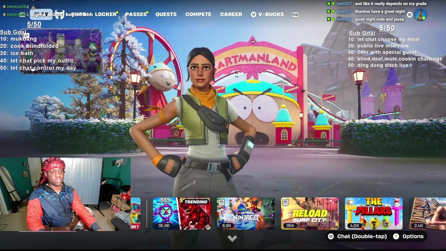Image resolution: width=446 pixels, height=251 pixels.
Task: Open Chat (Double-tap) button
Action: [x=357, y=236]
